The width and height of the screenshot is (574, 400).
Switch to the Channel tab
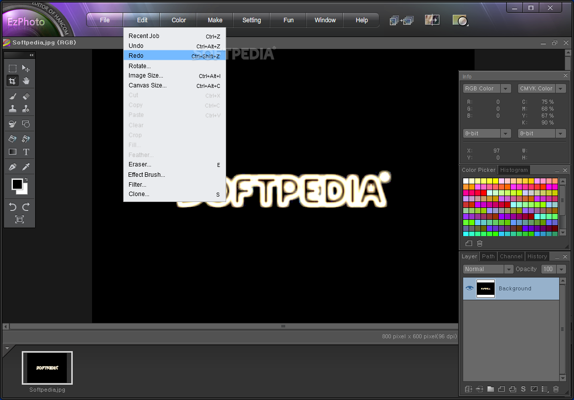511,256
